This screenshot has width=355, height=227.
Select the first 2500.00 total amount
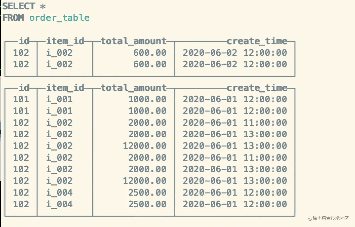point(147,193)
